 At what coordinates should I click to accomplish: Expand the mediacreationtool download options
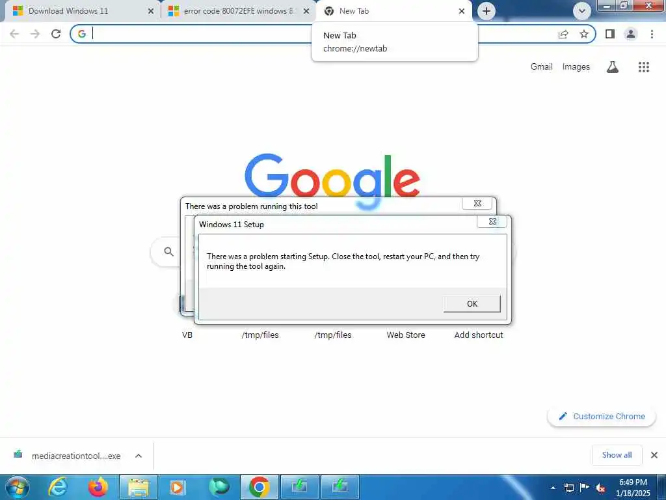pos(139,456)
